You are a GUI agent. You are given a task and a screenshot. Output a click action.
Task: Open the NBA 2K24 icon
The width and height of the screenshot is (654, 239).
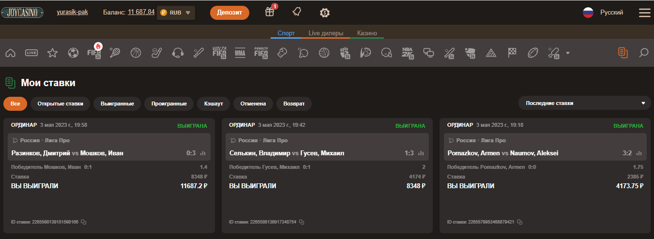(408, 53)
